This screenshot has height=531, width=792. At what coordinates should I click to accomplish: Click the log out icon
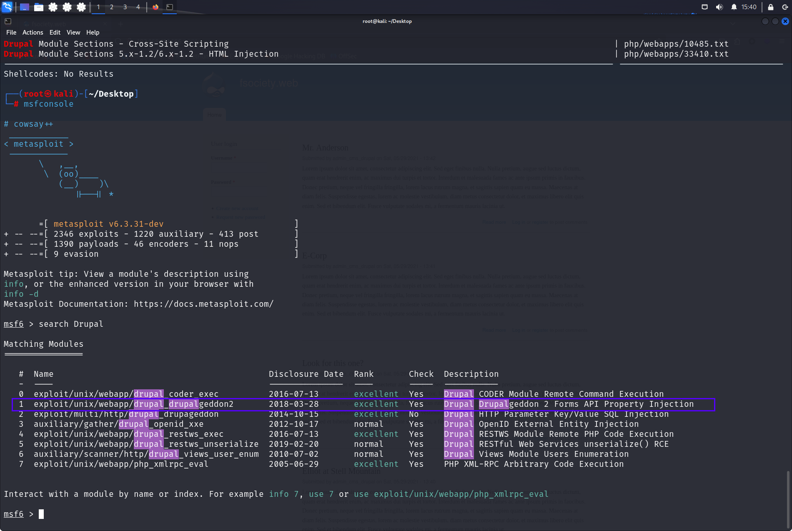tap(785, 7)
